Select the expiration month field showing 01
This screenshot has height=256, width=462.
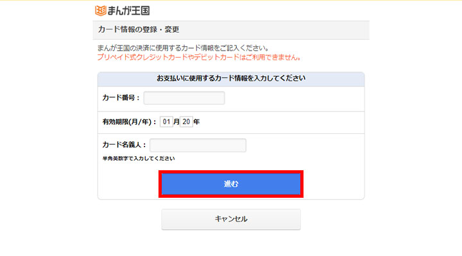167,122
